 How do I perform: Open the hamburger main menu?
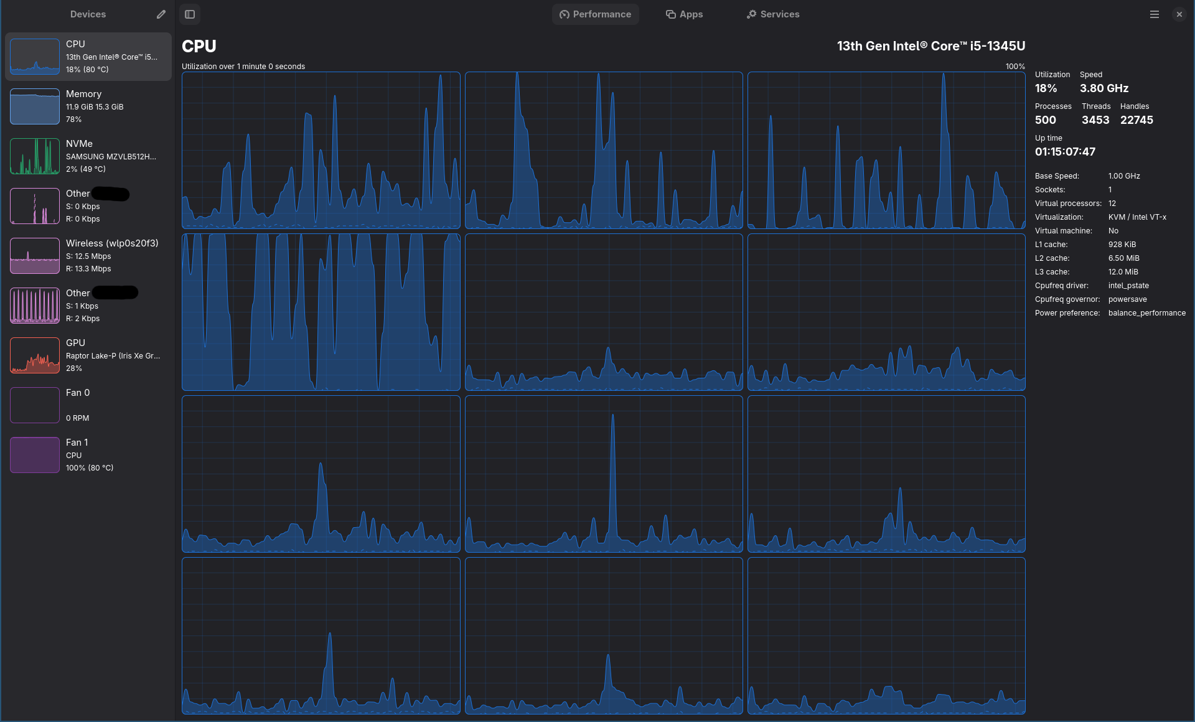pos(1154,14)
